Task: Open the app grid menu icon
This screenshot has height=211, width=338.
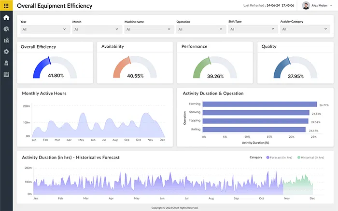Action: (6, 6)
